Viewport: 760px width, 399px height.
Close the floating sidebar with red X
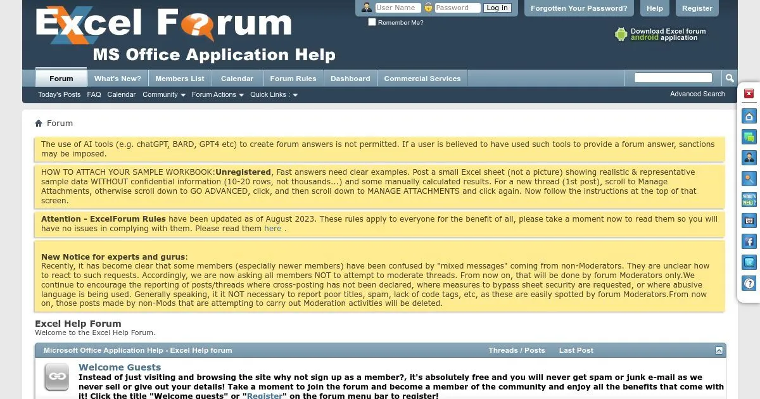[x=749, y=94]
